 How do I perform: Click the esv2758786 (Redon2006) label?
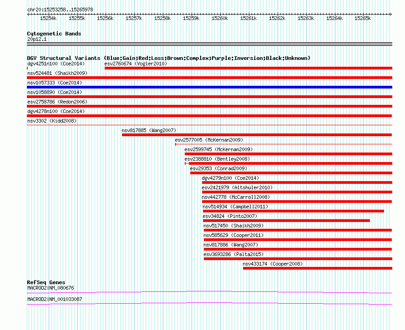(57, 102)
